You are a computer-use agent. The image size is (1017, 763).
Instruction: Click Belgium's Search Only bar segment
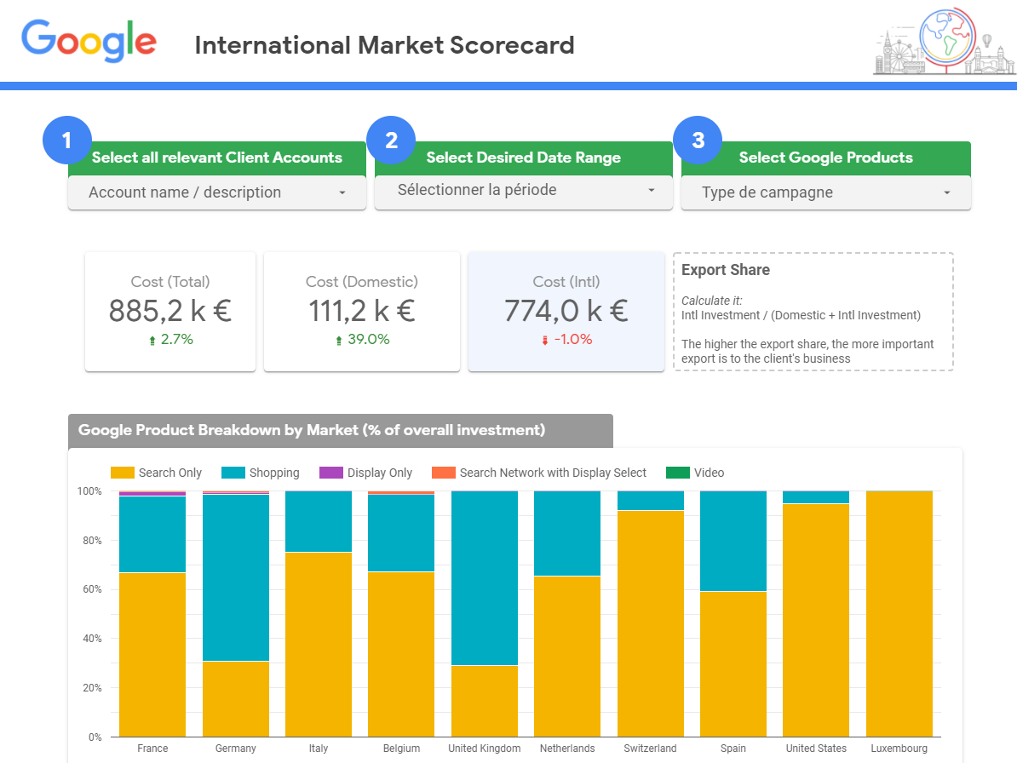(x=401, y=654)
